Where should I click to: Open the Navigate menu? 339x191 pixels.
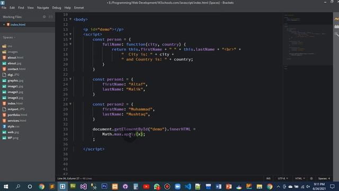(x=43, y=7)
